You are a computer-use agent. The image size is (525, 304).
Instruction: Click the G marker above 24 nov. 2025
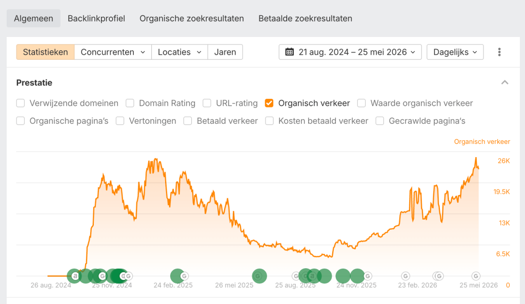pos(368,276)
